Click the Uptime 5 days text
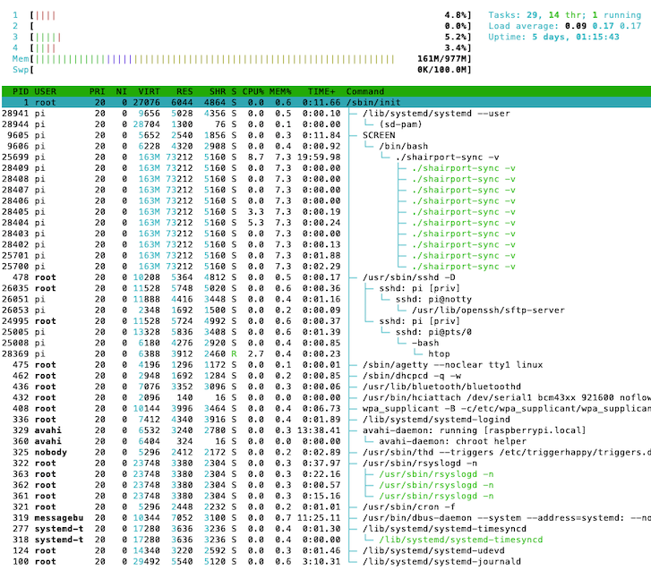The height and width of the screenshot is (587, 651). [x=553, y=37]
